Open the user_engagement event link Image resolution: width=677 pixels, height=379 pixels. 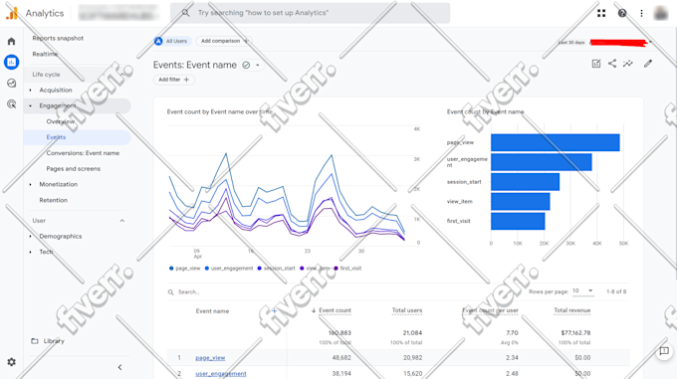click(221, 374)
